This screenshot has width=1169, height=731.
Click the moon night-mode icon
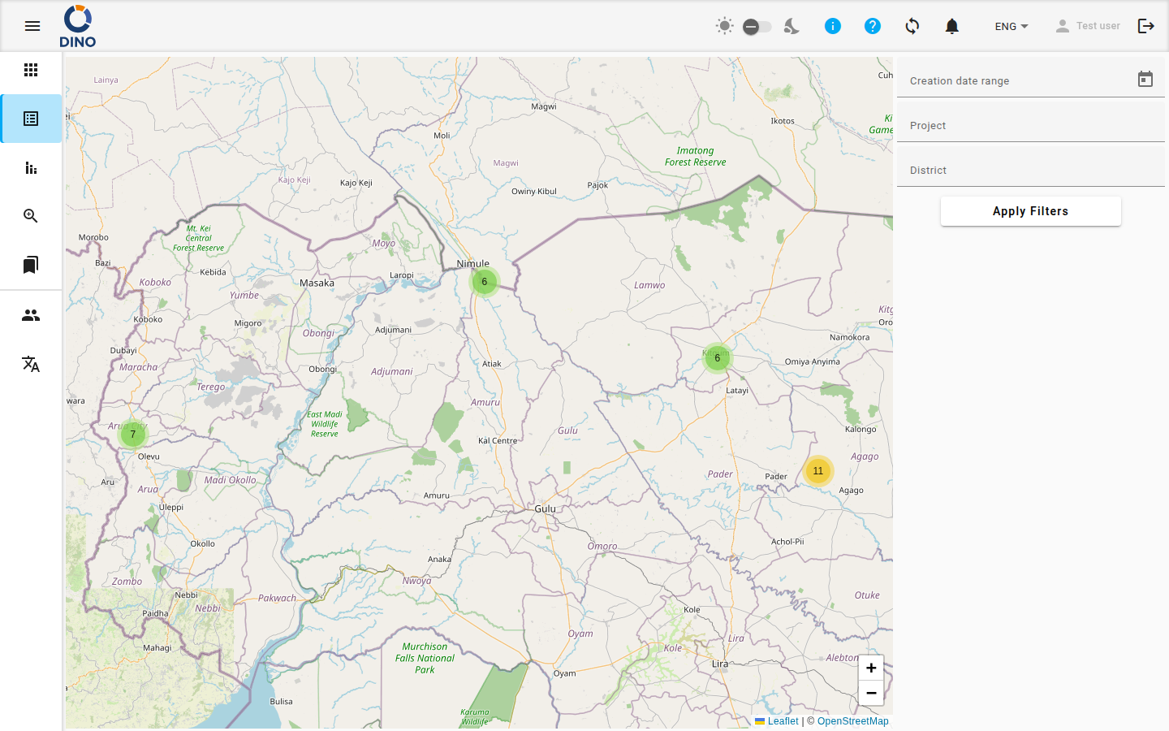coord(792,26)
